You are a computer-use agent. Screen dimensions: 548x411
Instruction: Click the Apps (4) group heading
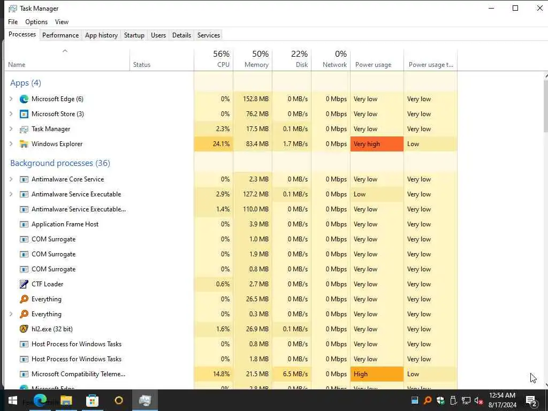point(26,83)
